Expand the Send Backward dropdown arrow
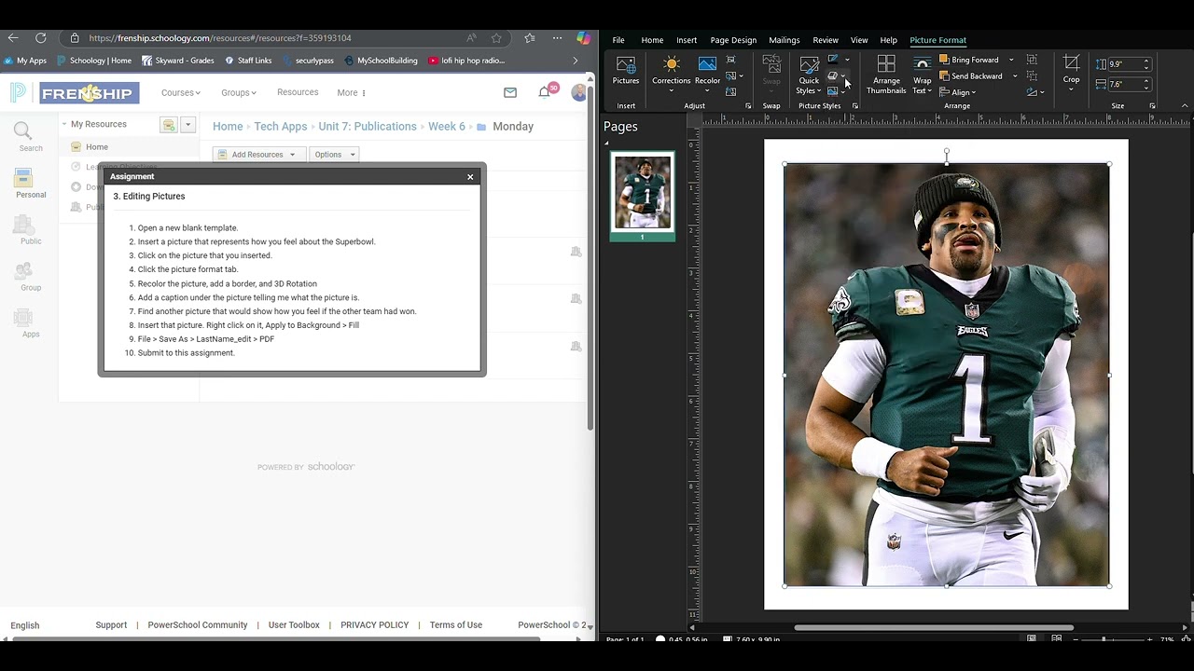The width and height of the screenshot is (1194, 671). coord(1015,76)
